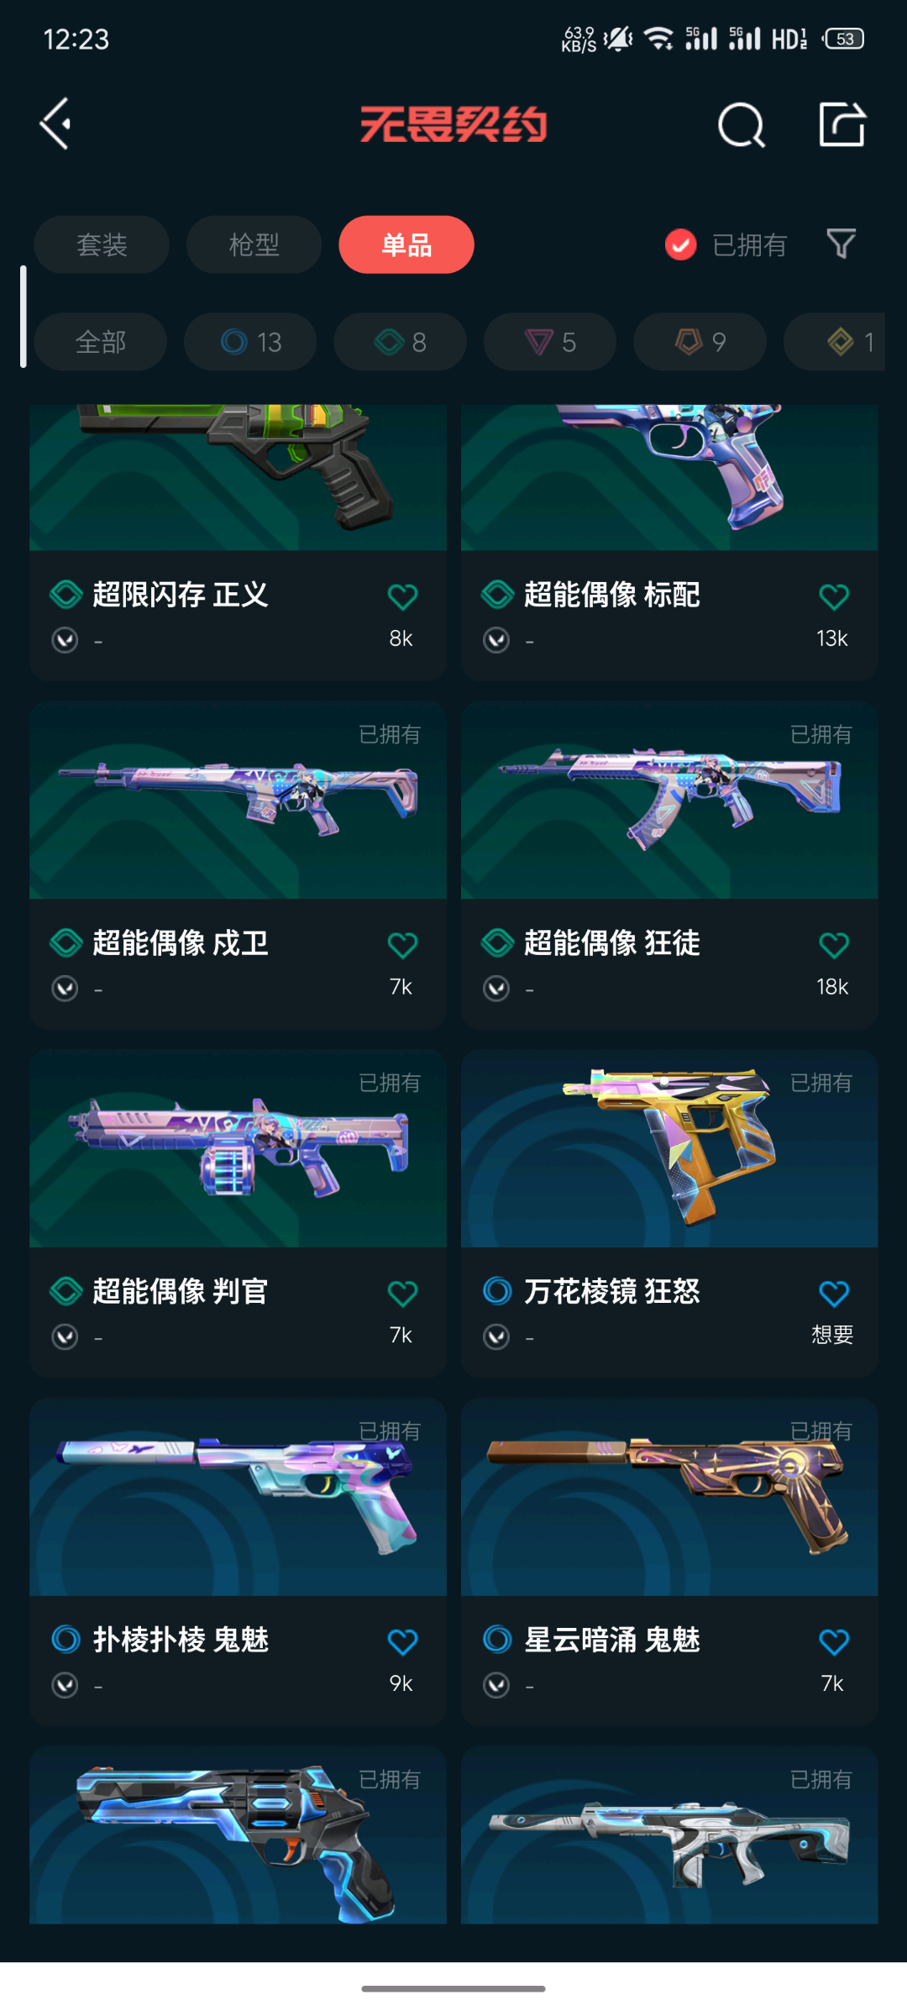Switch to the 枪型 tab

point(254,244)
